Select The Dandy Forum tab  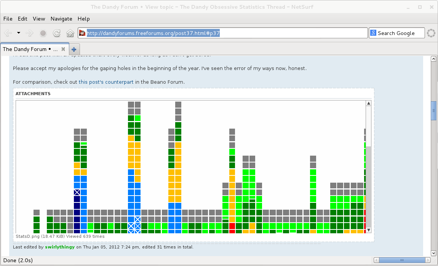35,49
